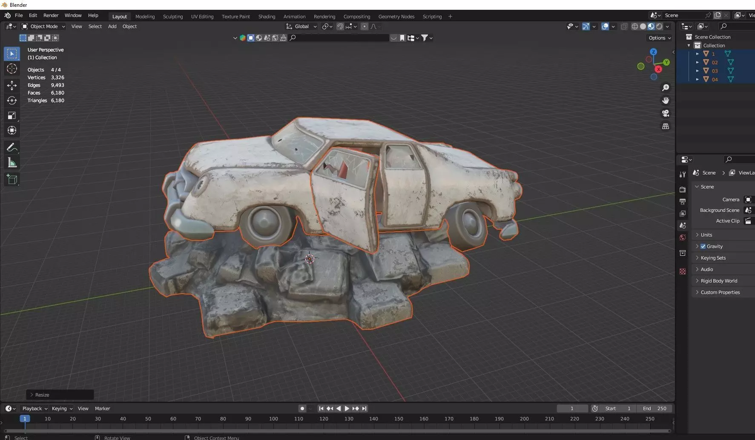Jump to timeline end frame
This screenshot has width=755, height=440.
364,409
